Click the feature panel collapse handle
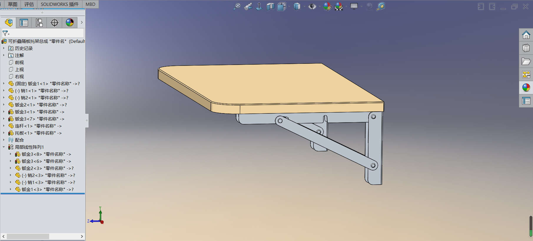This screenshot has width=533, height=241. pos(87,120)
